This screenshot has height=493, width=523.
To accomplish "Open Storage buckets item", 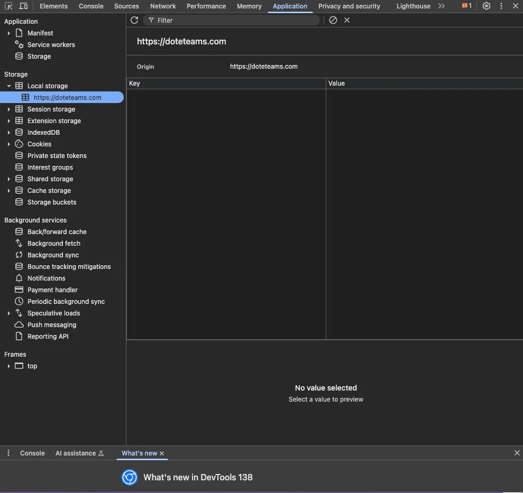I will 52,202.
